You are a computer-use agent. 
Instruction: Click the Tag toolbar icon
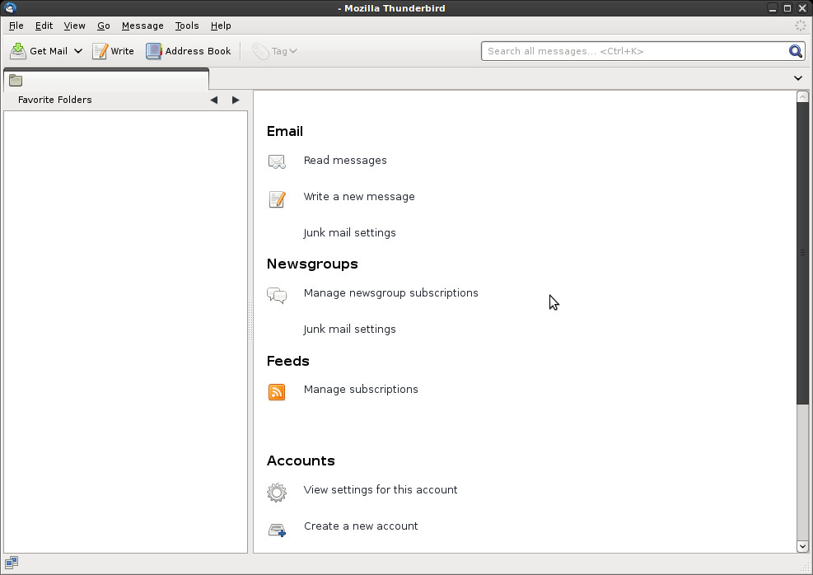pos(259,51)
